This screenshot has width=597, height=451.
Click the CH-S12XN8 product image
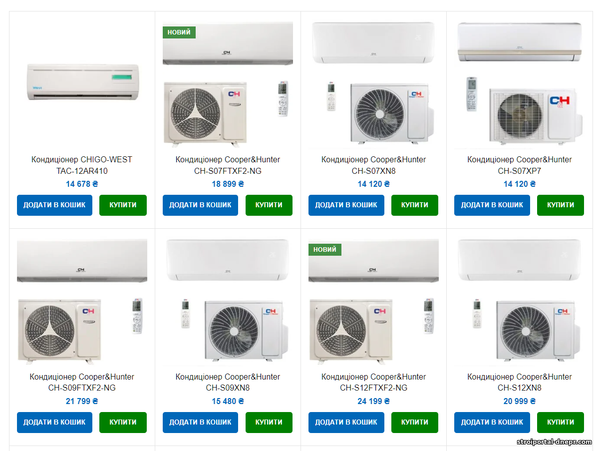pos(519,302)
